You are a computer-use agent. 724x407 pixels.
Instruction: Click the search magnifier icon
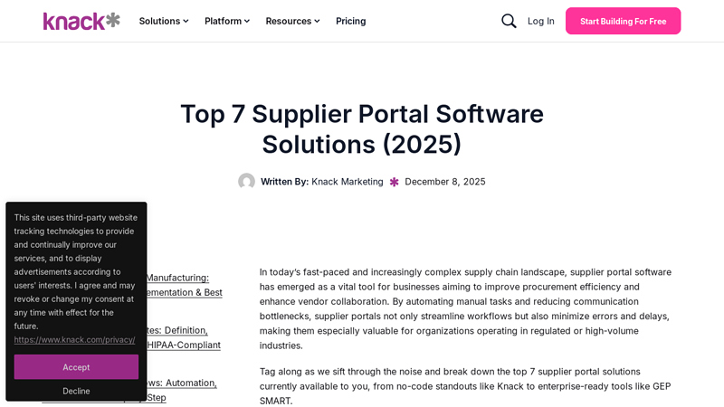tap(509, 21)
